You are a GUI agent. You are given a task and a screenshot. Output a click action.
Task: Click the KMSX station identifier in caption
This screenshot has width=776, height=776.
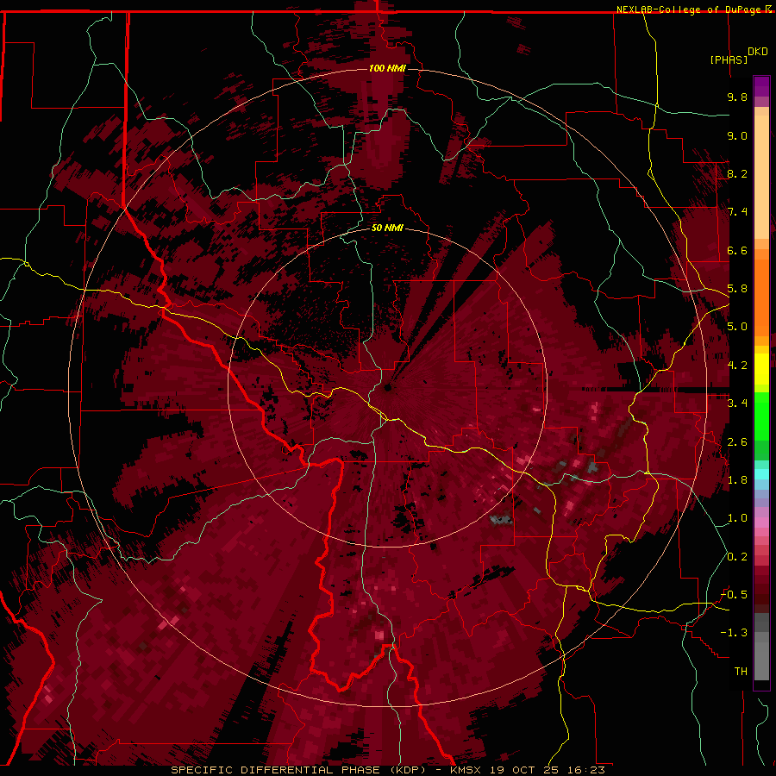(x=467, y=770)
